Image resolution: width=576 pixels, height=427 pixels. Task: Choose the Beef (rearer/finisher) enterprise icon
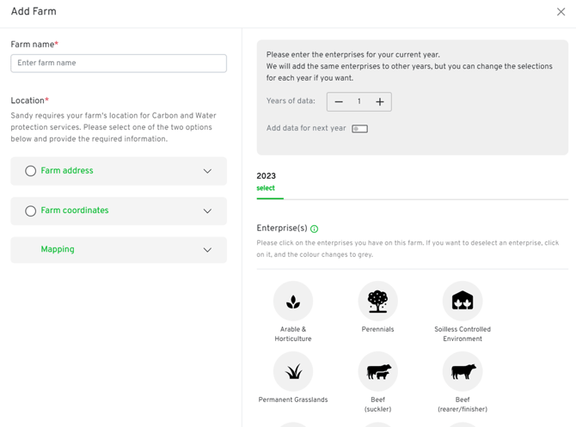pyautogui.click(x=463, y=372)
